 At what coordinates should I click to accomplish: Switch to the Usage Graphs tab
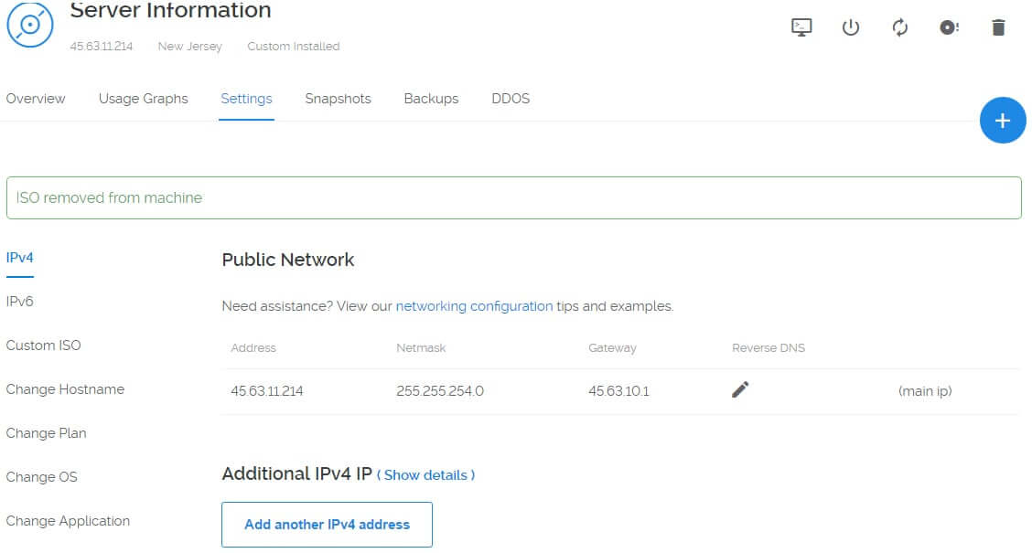coord(143,98)
